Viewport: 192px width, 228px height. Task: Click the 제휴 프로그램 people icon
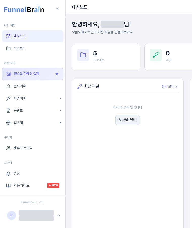pyautogui.click(x=8, y=148)
